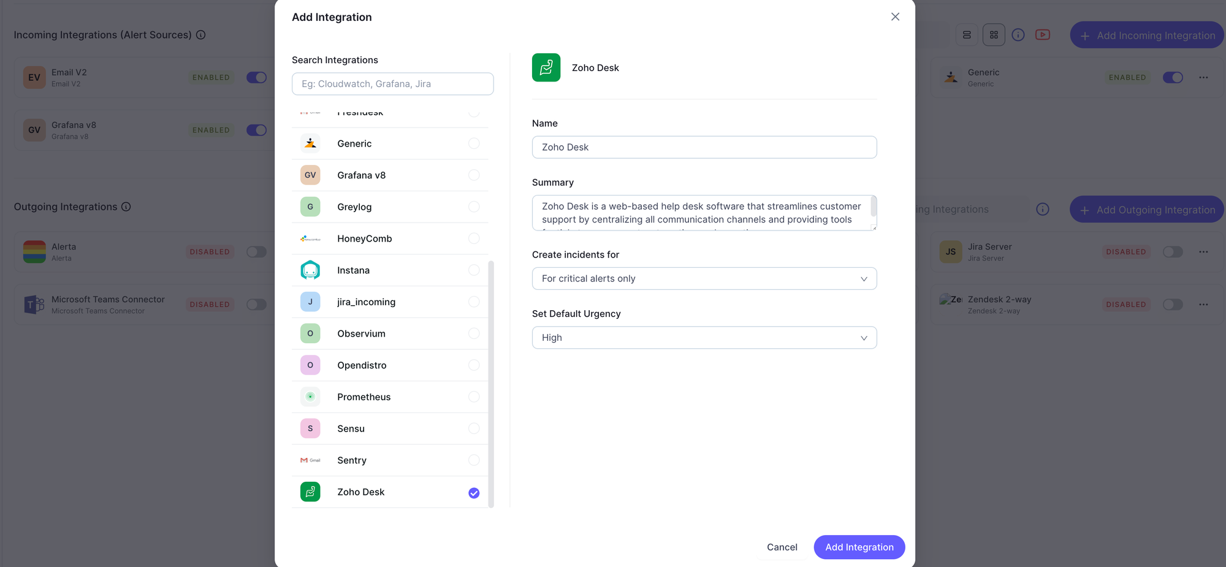Image resolution: width=1226 pixels, height=567 pixels.
Task: Select the Greylog radio button
Action: (474, 207)
